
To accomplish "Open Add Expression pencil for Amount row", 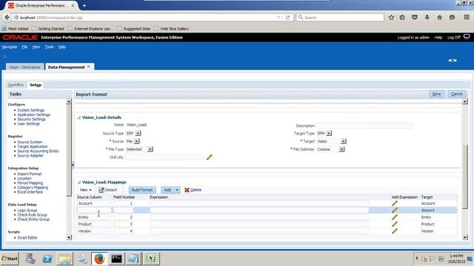I will point(395,210).
